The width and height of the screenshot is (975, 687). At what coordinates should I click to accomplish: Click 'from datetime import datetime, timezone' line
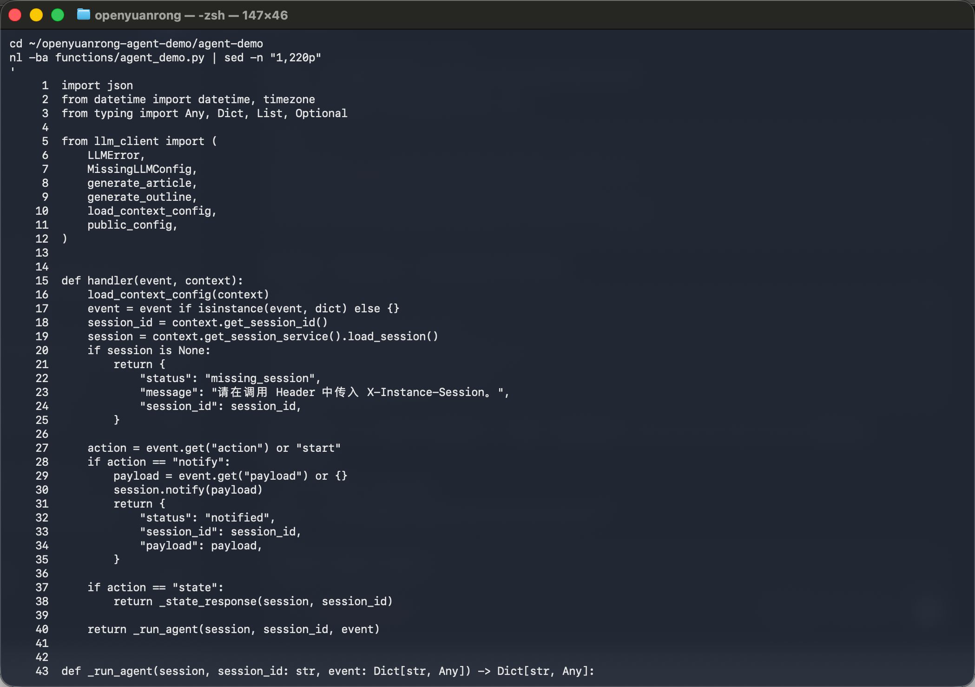pos(188,99)
